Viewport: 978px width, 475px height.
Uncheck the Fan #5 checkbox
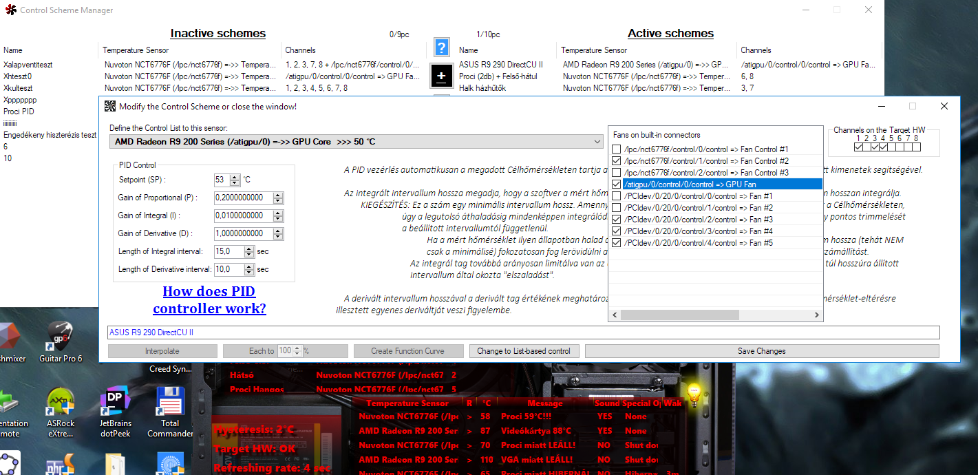tap(616, 242)
